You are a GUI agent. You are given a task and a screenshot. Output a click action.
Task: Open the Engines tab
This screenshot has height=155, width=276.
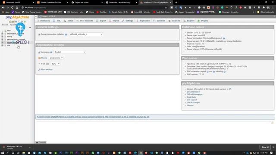(189, 21)
